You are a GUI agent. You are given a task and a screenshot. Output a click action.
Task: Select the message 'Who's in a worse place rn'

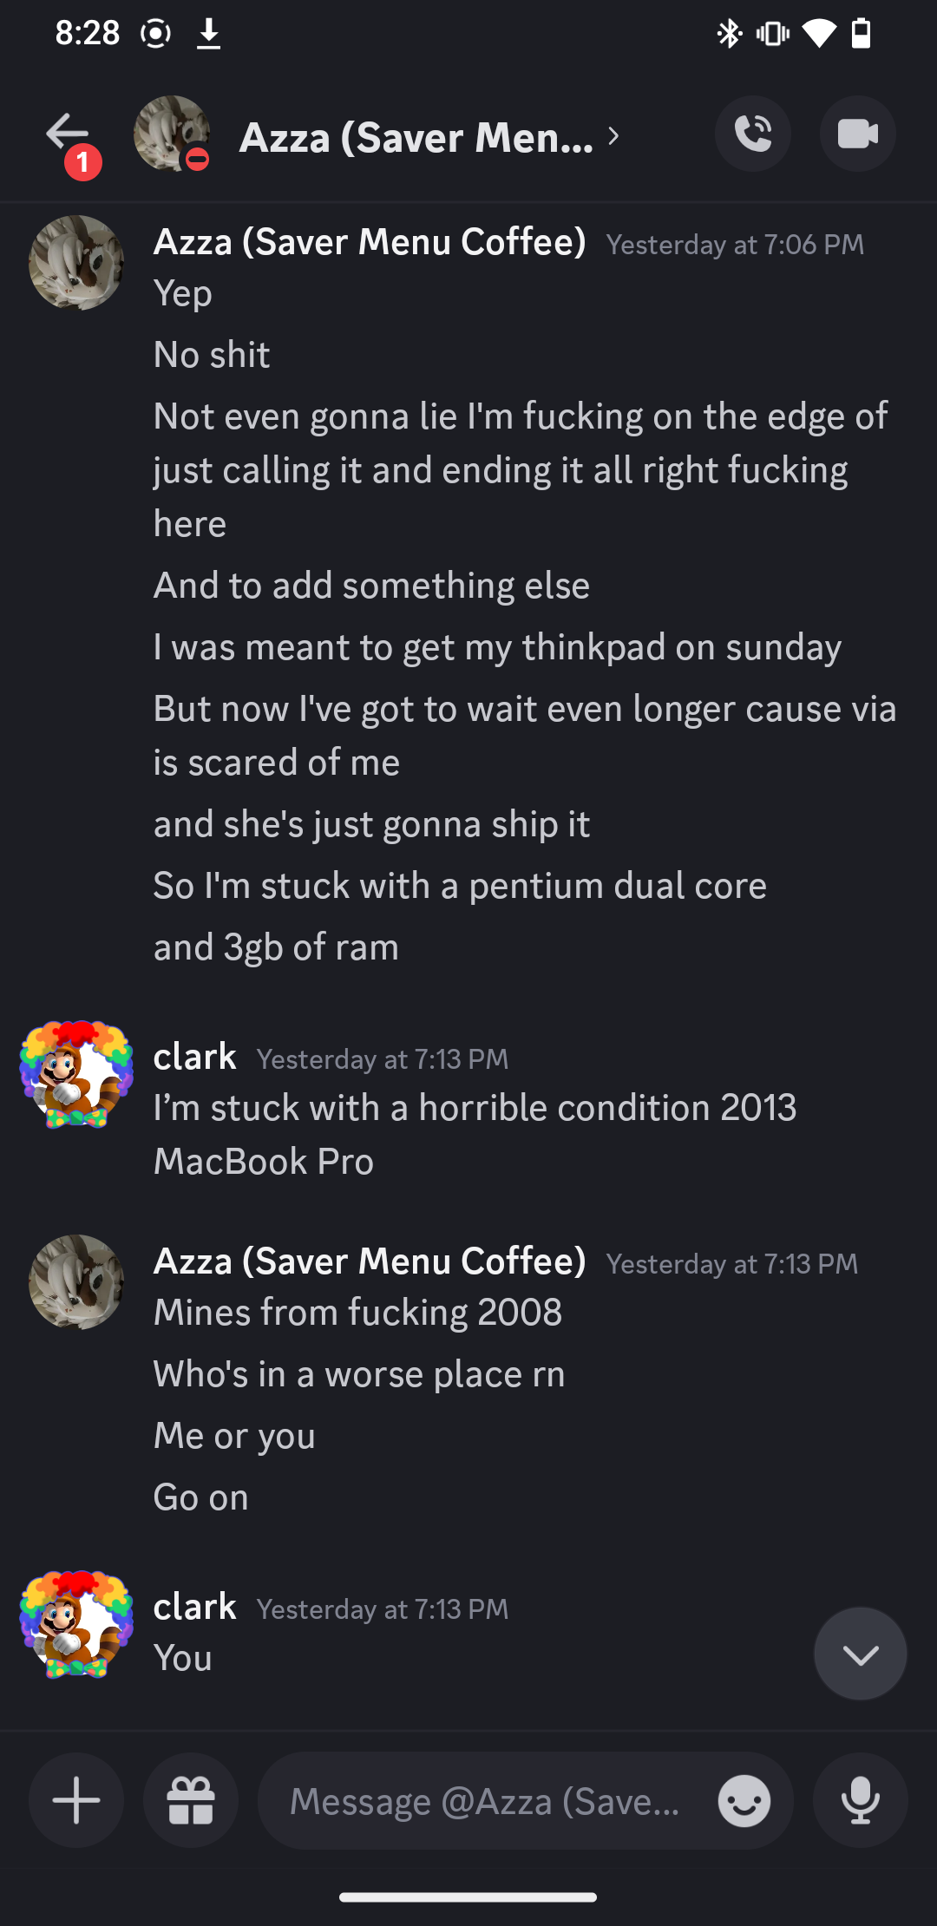tap(359, 1374)
